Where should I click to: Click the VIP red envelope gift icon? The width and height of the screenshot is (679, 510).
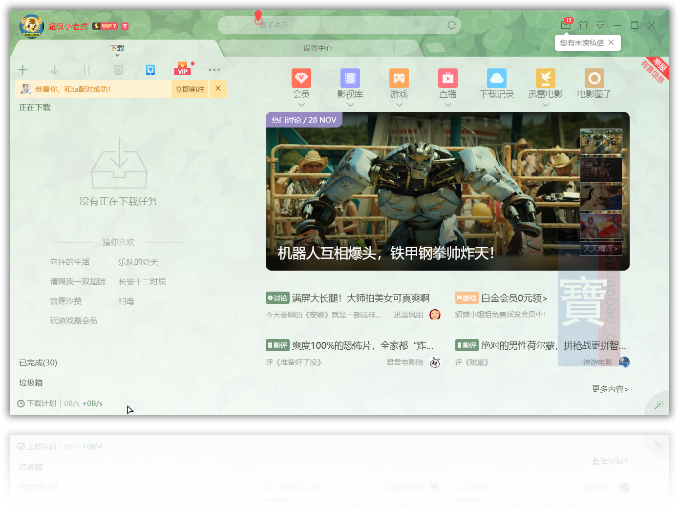(182, 69)
